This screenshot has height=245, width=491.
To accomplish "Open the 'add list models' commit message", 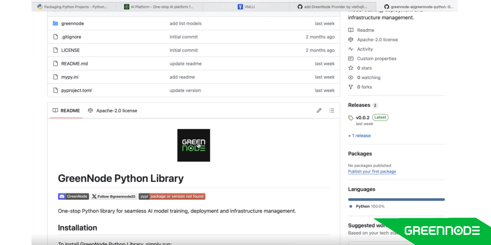I will click(186, 24).
